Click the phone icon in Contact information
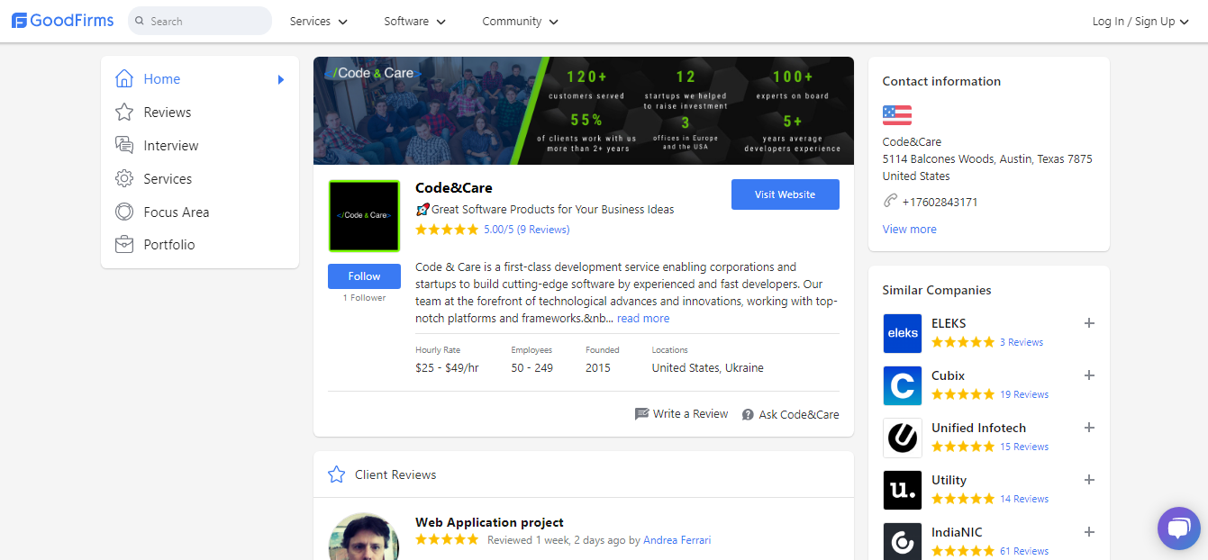Screen dimensions: 1208x560 [891, 201]
